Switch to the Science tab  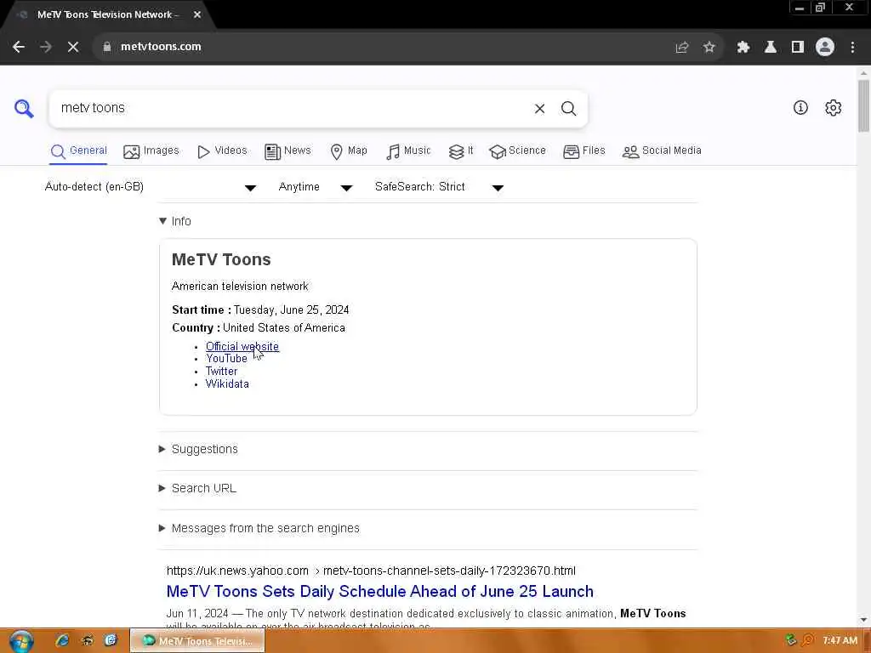(517, 151)
